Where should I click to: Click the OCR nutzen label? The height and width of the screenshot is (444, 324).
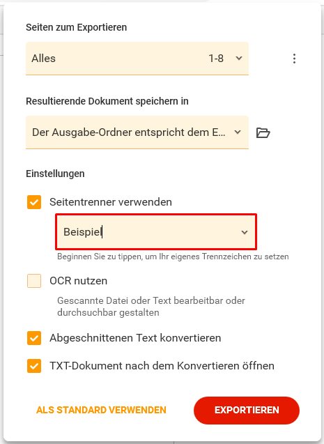click(78, 281)
